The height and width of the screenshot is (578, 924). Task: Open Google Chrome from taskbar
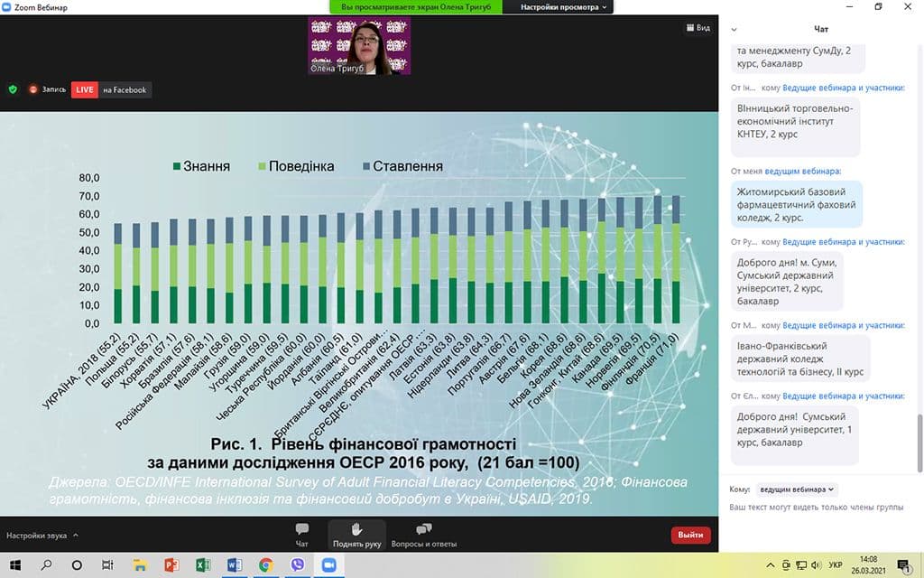pos(266,565)
